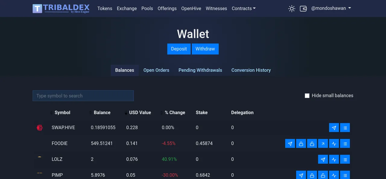Delegate FOODIE with the diagonal arrow icon
This screenshot has height=179, width=386.
323,144
